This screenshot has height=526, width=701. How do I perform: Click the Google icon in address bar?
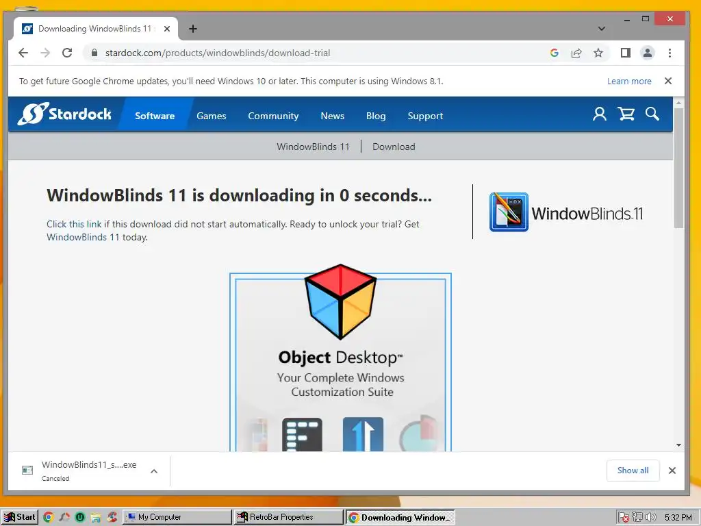point(555,53)
